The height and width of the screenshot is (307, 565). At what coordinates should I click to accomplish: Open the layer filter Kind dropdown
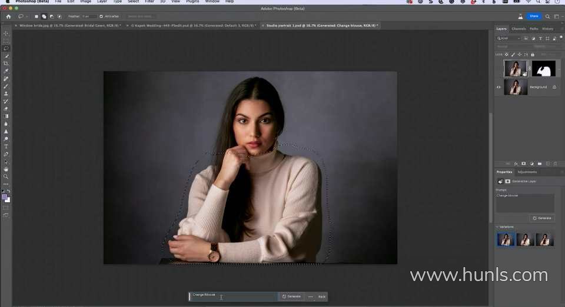(508, 38)
